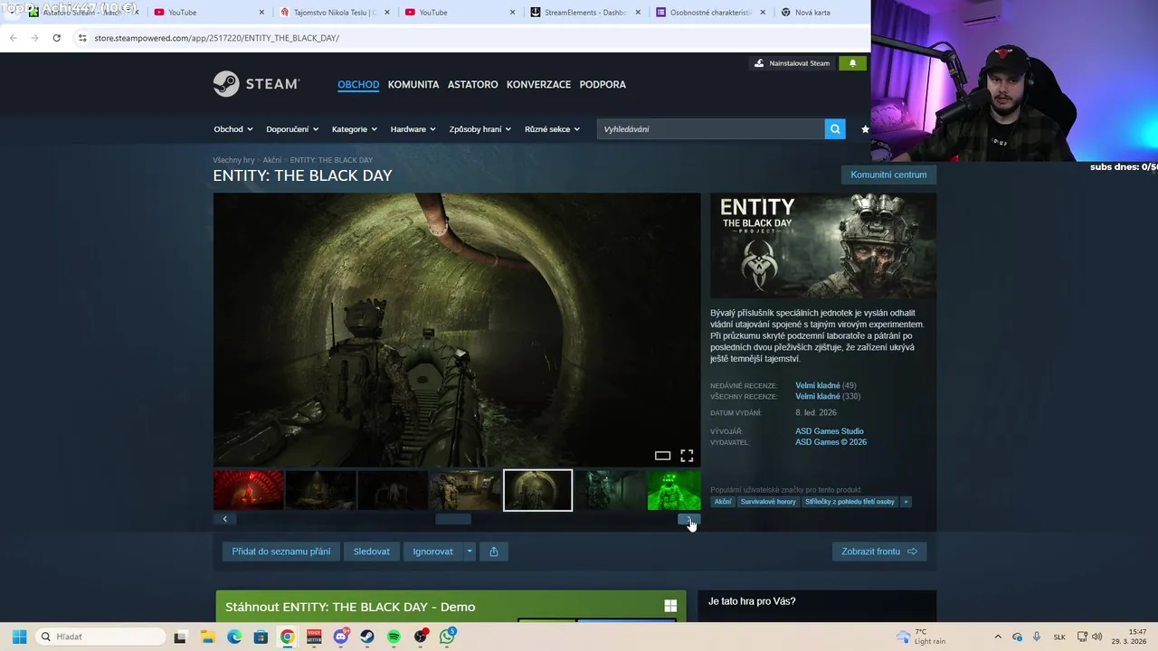The height and width of the screenshot is (651, 1158).
Task: Click the Vyhledávání search field
Action: click(710, 129)
